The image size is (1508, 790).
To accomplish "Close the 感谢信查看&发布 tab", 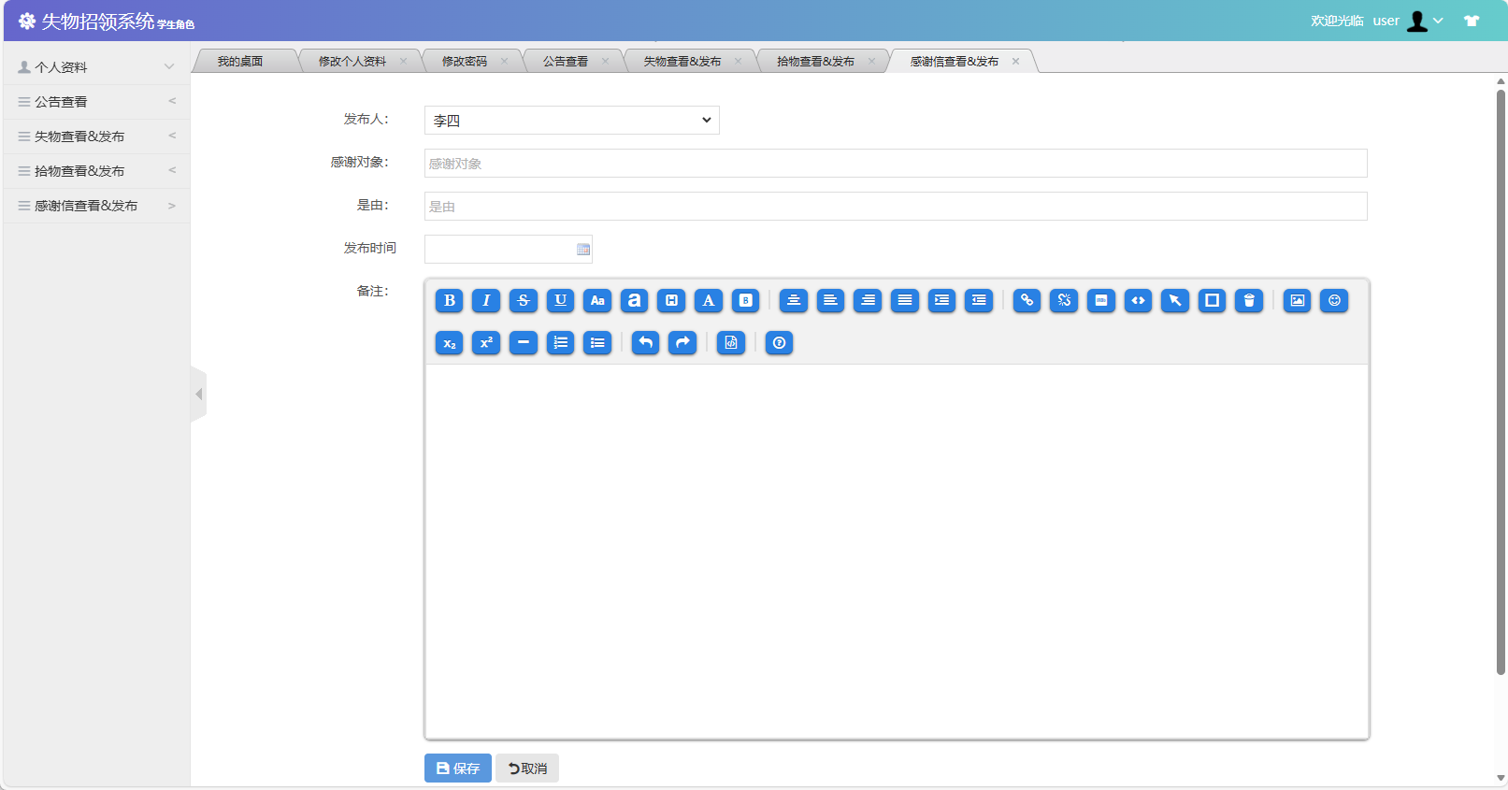I will pyautogui.click(x=1015, y=62).
